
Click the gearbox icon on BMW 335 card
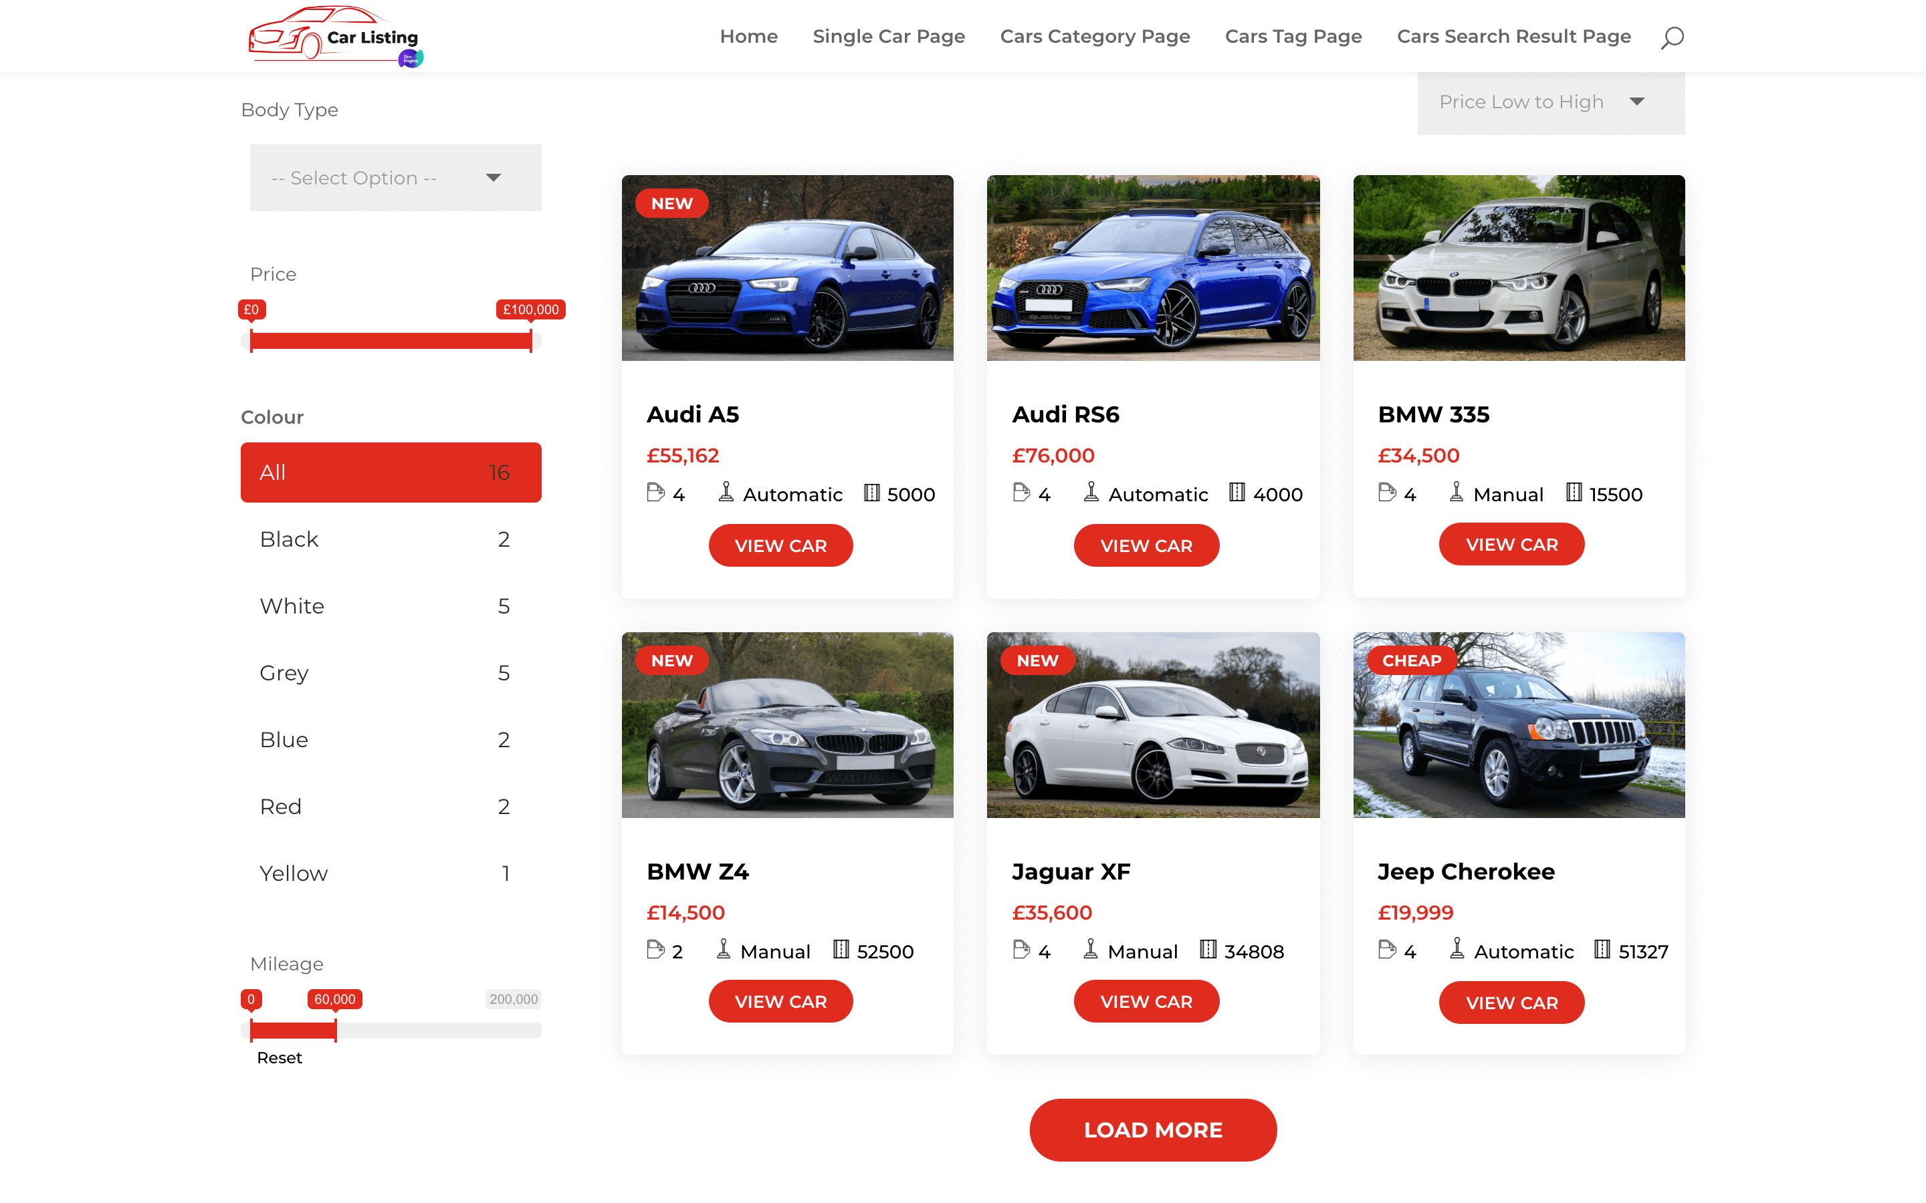point(1456,492)
